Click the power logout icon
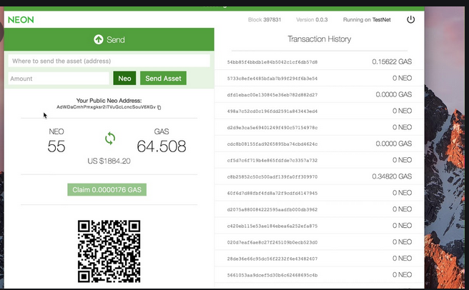Viewport: 469px width, 290px height. click(410, 19)
